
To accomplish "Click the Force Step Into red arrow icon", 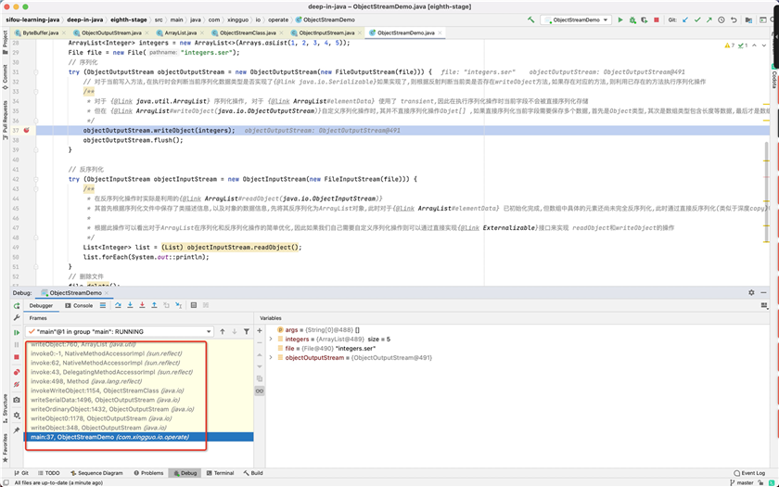I will pyautogui.click(x=142, y=305).
